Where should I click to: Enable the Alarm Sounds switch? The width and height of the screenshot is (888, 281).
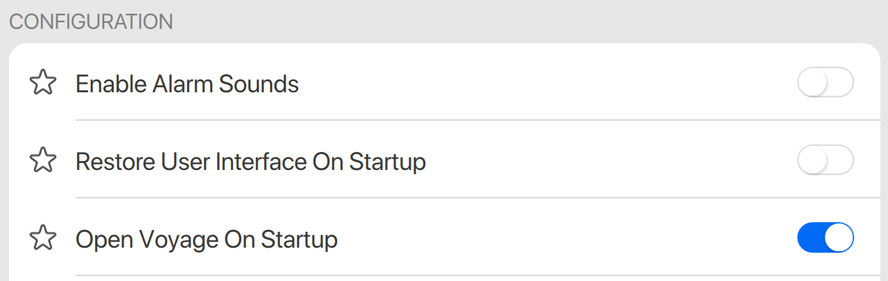coord(825,84)
